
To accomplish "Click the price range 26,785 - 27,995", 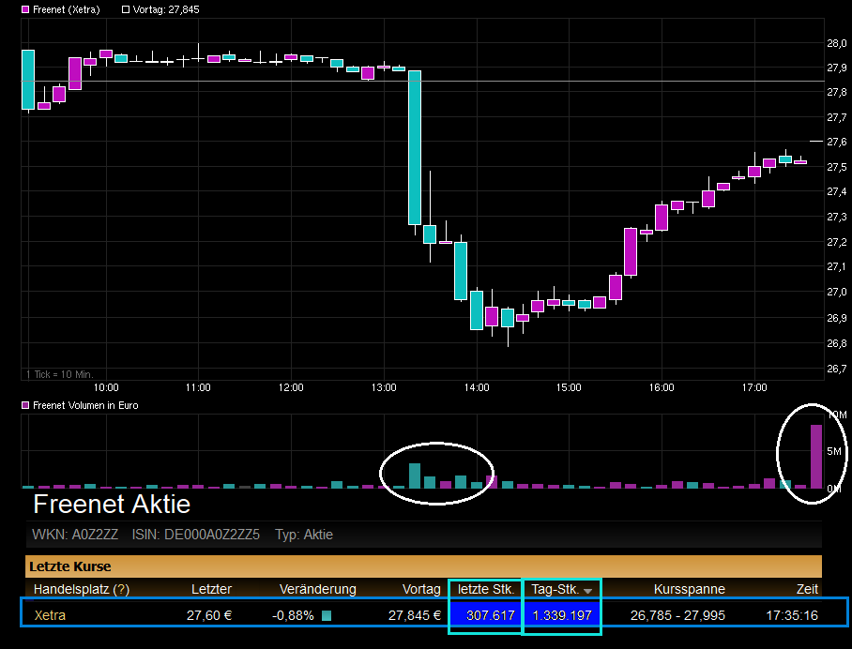I will [x=677, y=615].
